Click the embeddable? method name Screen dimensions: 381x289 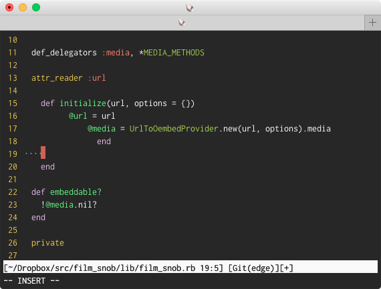point(76,192)
